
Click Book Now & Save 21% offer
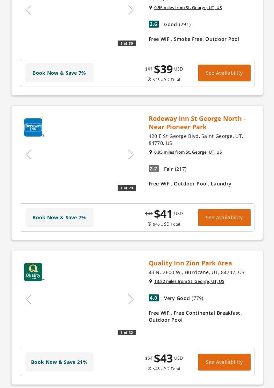click(x=59, y=362)
